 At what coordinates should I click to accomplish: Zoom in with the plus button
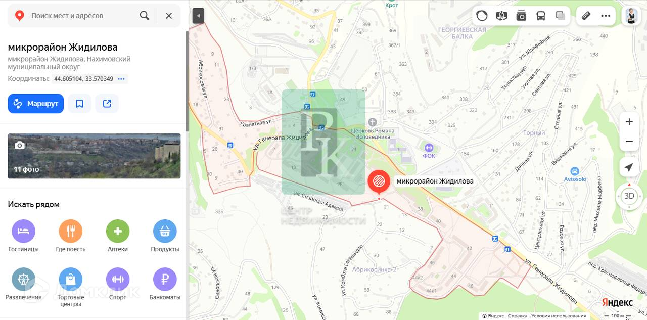coord(629,122)
